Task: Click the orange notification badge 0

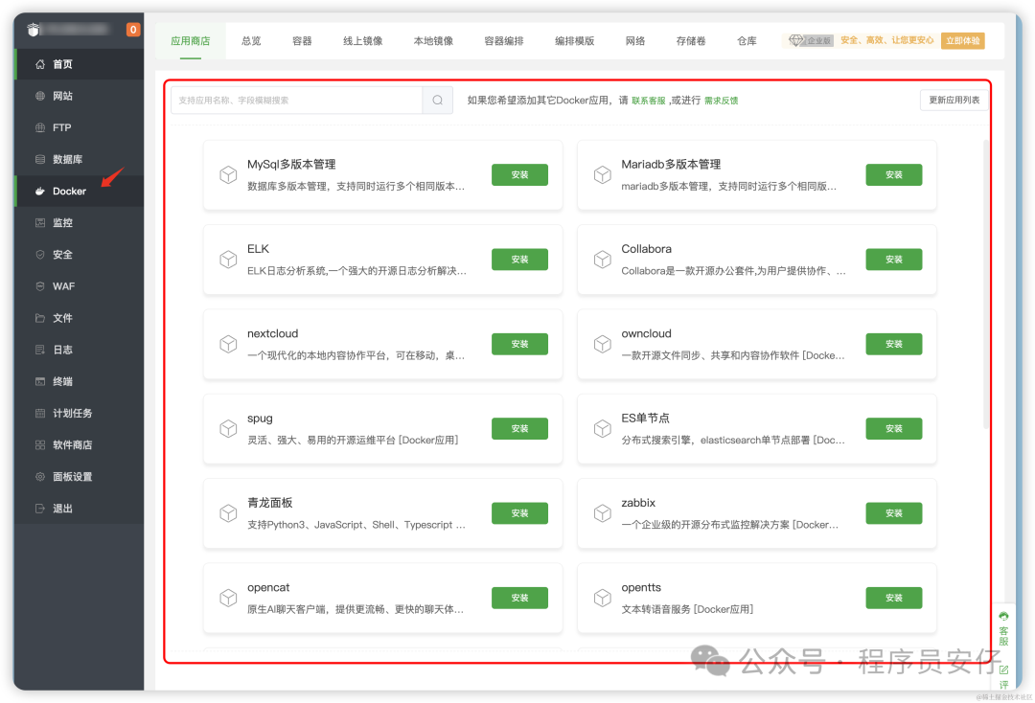Action: click(x=133, y=29)
